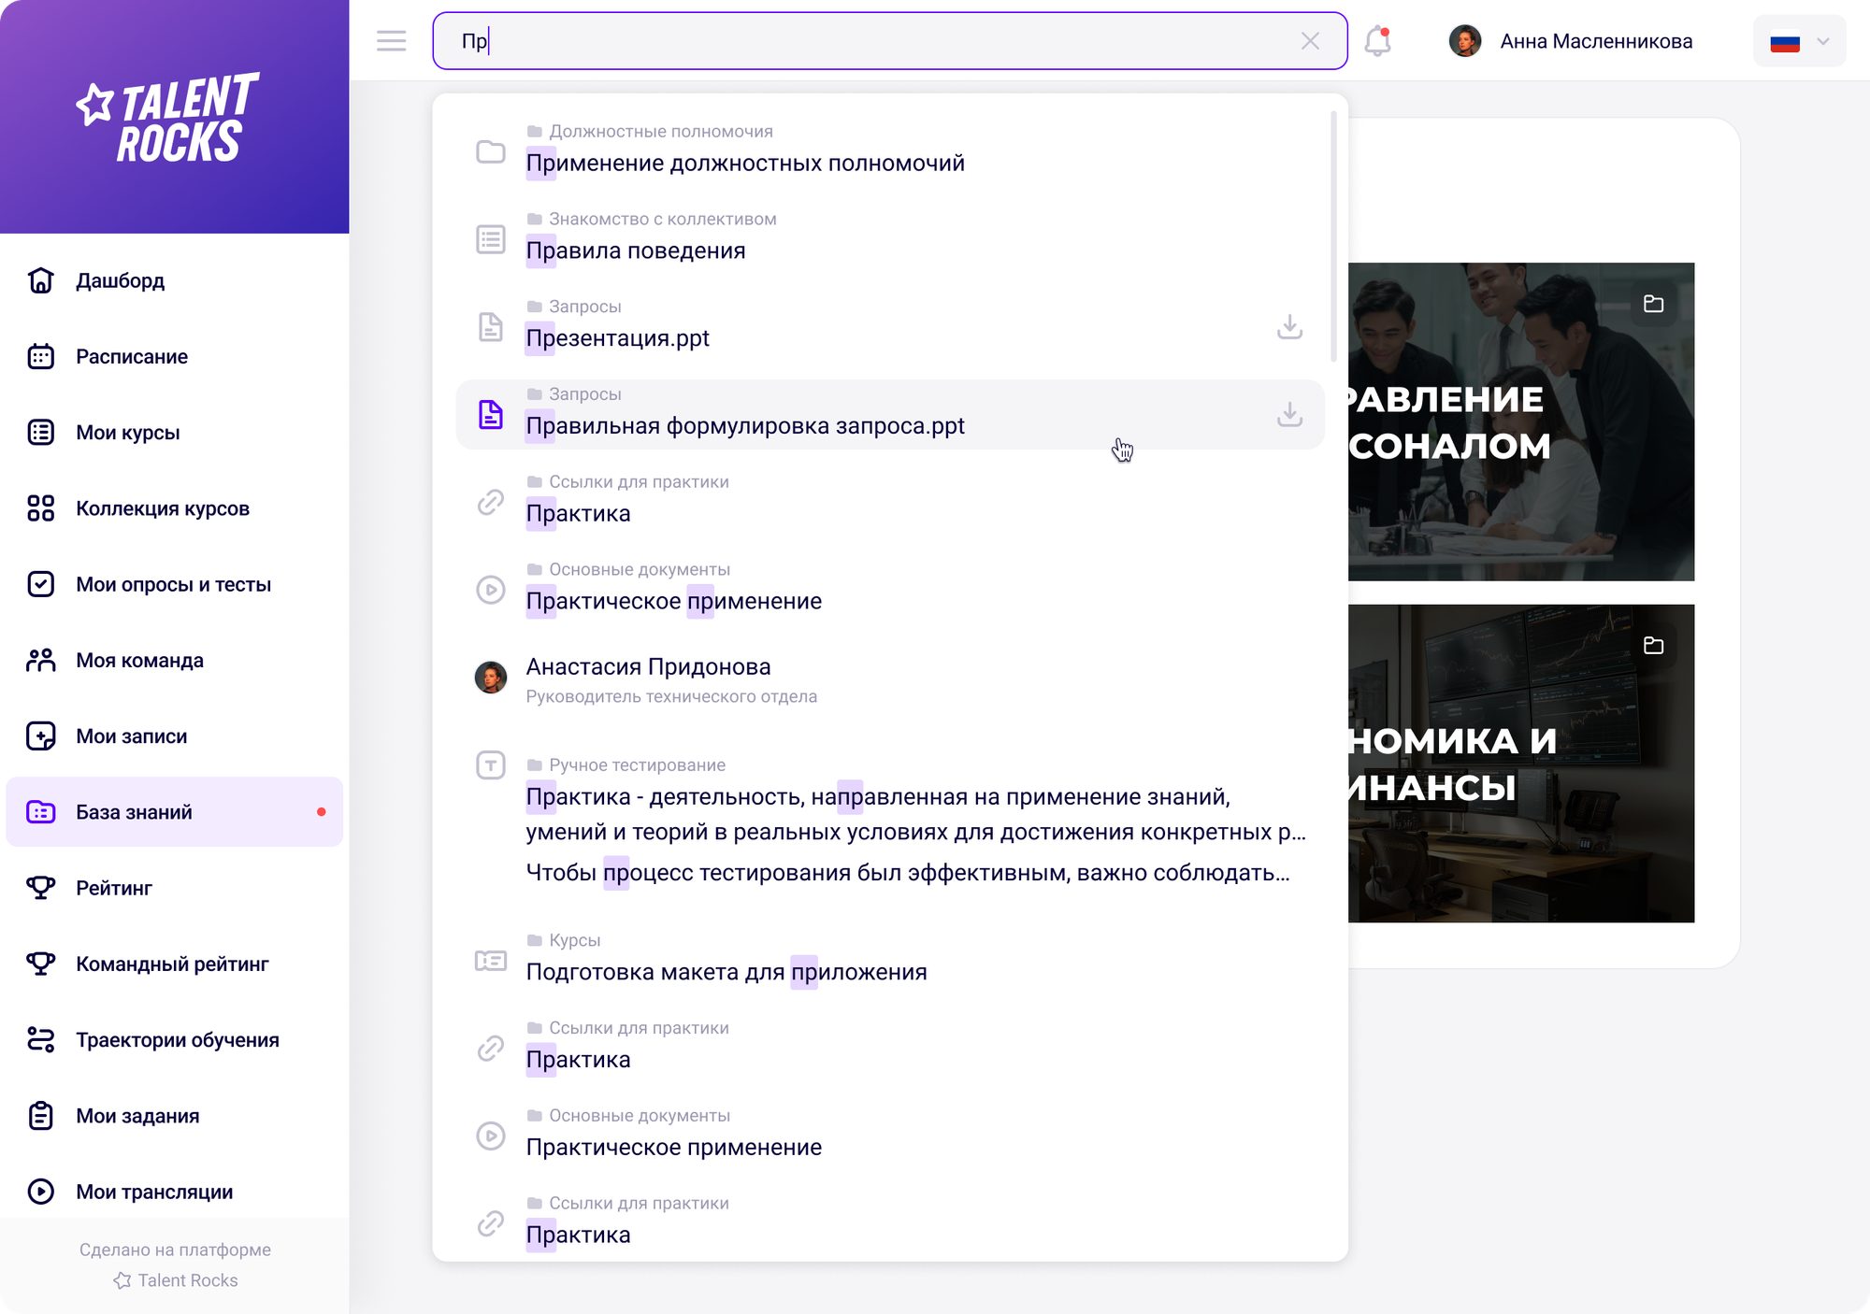Go to Расписание in sidebar
This screenshot has width=1870, height=1314.
coord(132,356)
